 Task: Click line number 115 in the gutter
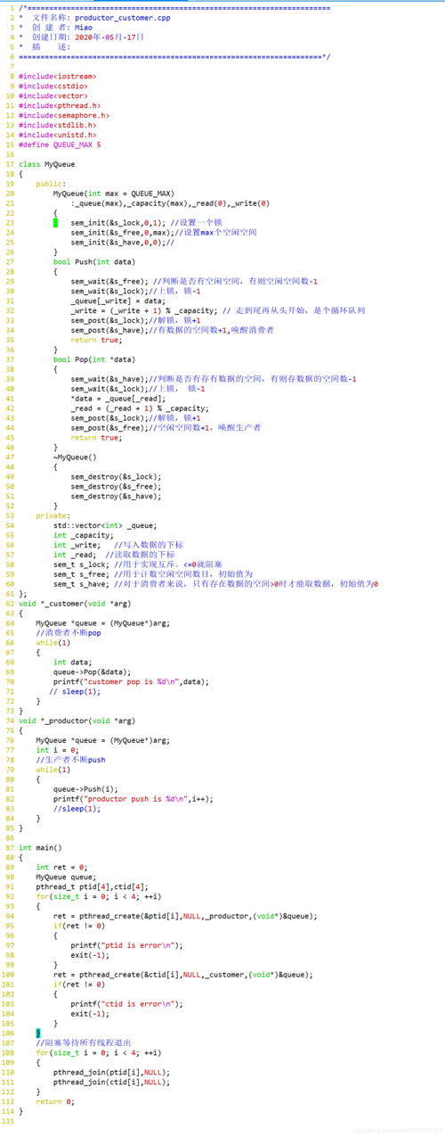[7, 1120]
